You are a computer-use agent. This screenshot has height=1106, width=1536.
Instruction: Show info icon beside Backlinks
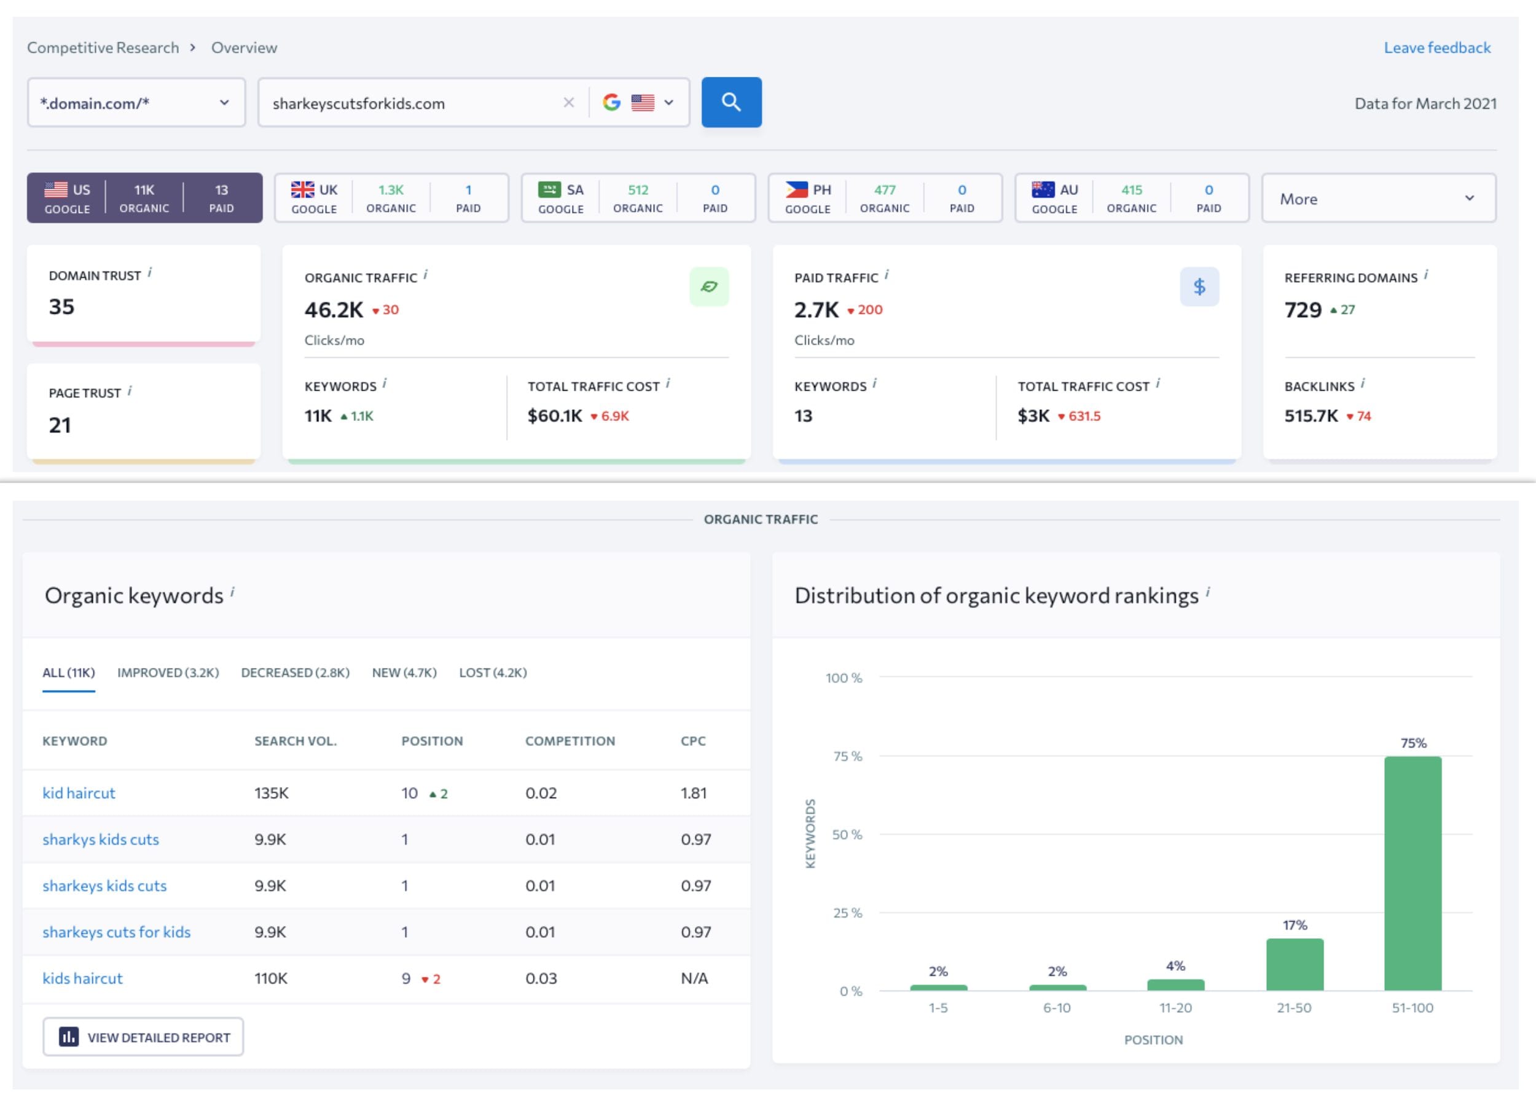pyautogui.click(x=1363, y=383)
